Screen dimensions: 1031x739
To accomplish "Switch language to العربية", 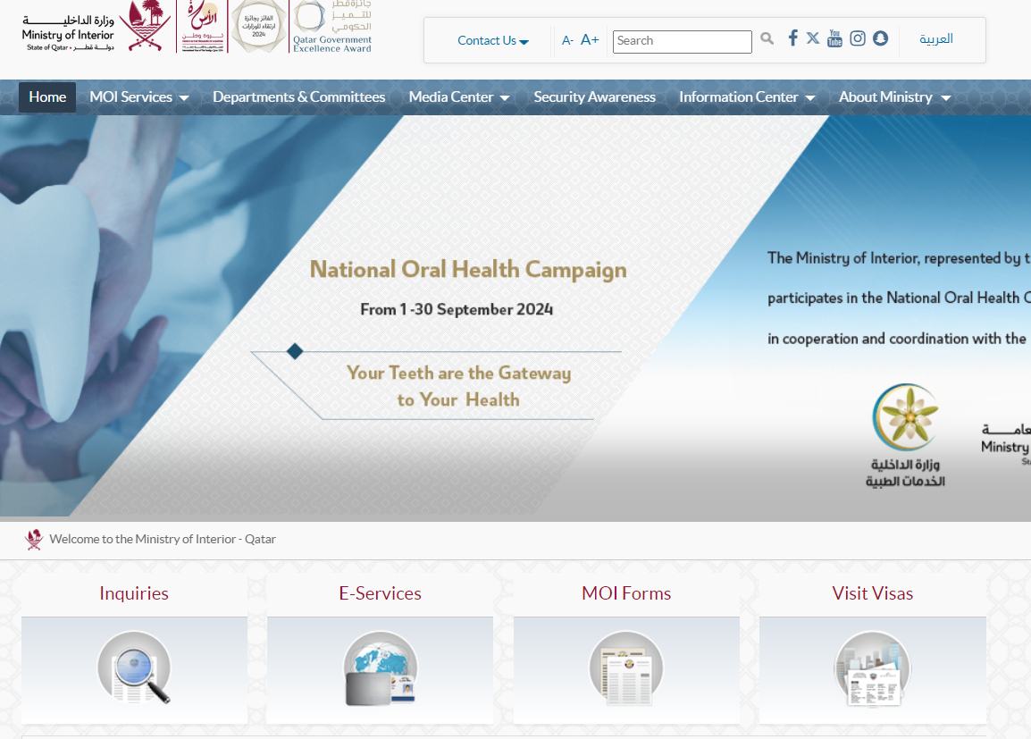I will [936, 39].
